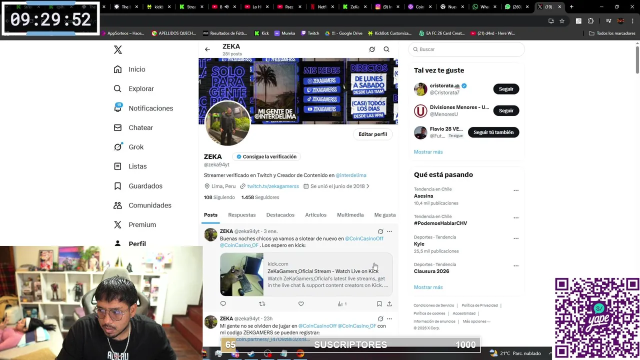Open Listas in the sidebar
640x360 pixels.
point(130,166)
